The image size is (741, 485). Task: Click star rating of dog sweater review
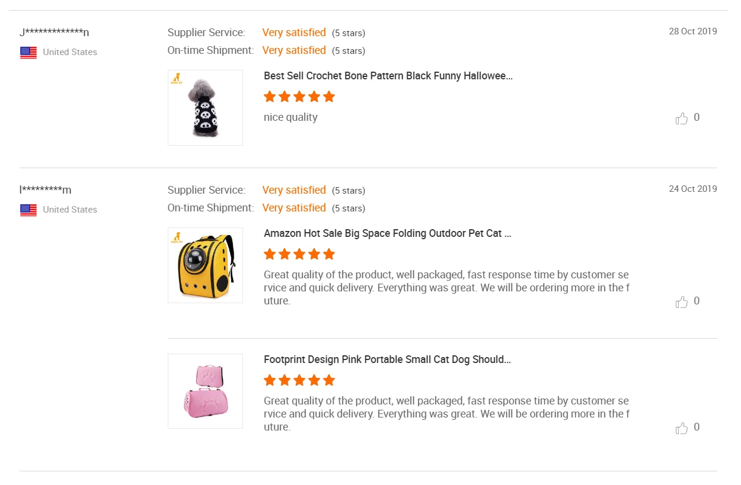click(x=299, y=97)
